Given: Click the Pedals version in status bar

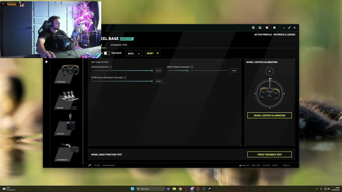Looking at the screenshot, I should tap(286, 165).
